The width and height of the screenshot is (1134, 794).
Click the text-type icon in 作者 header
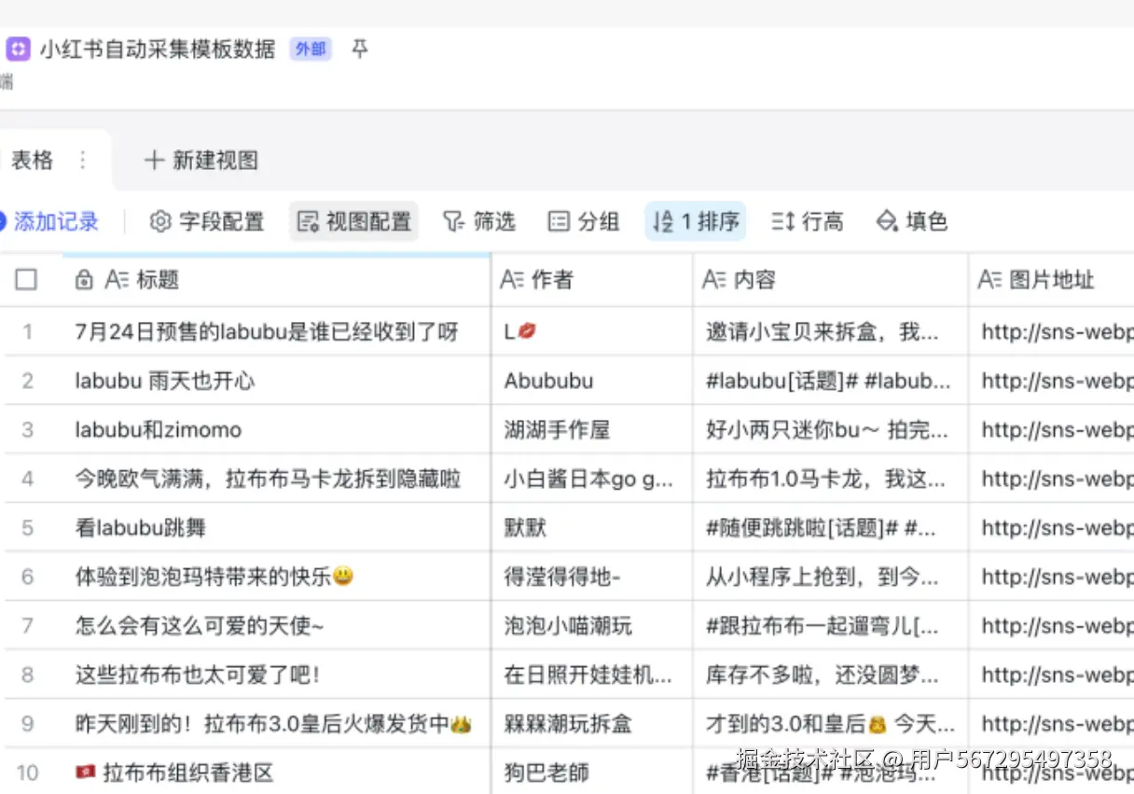(512, 279)
